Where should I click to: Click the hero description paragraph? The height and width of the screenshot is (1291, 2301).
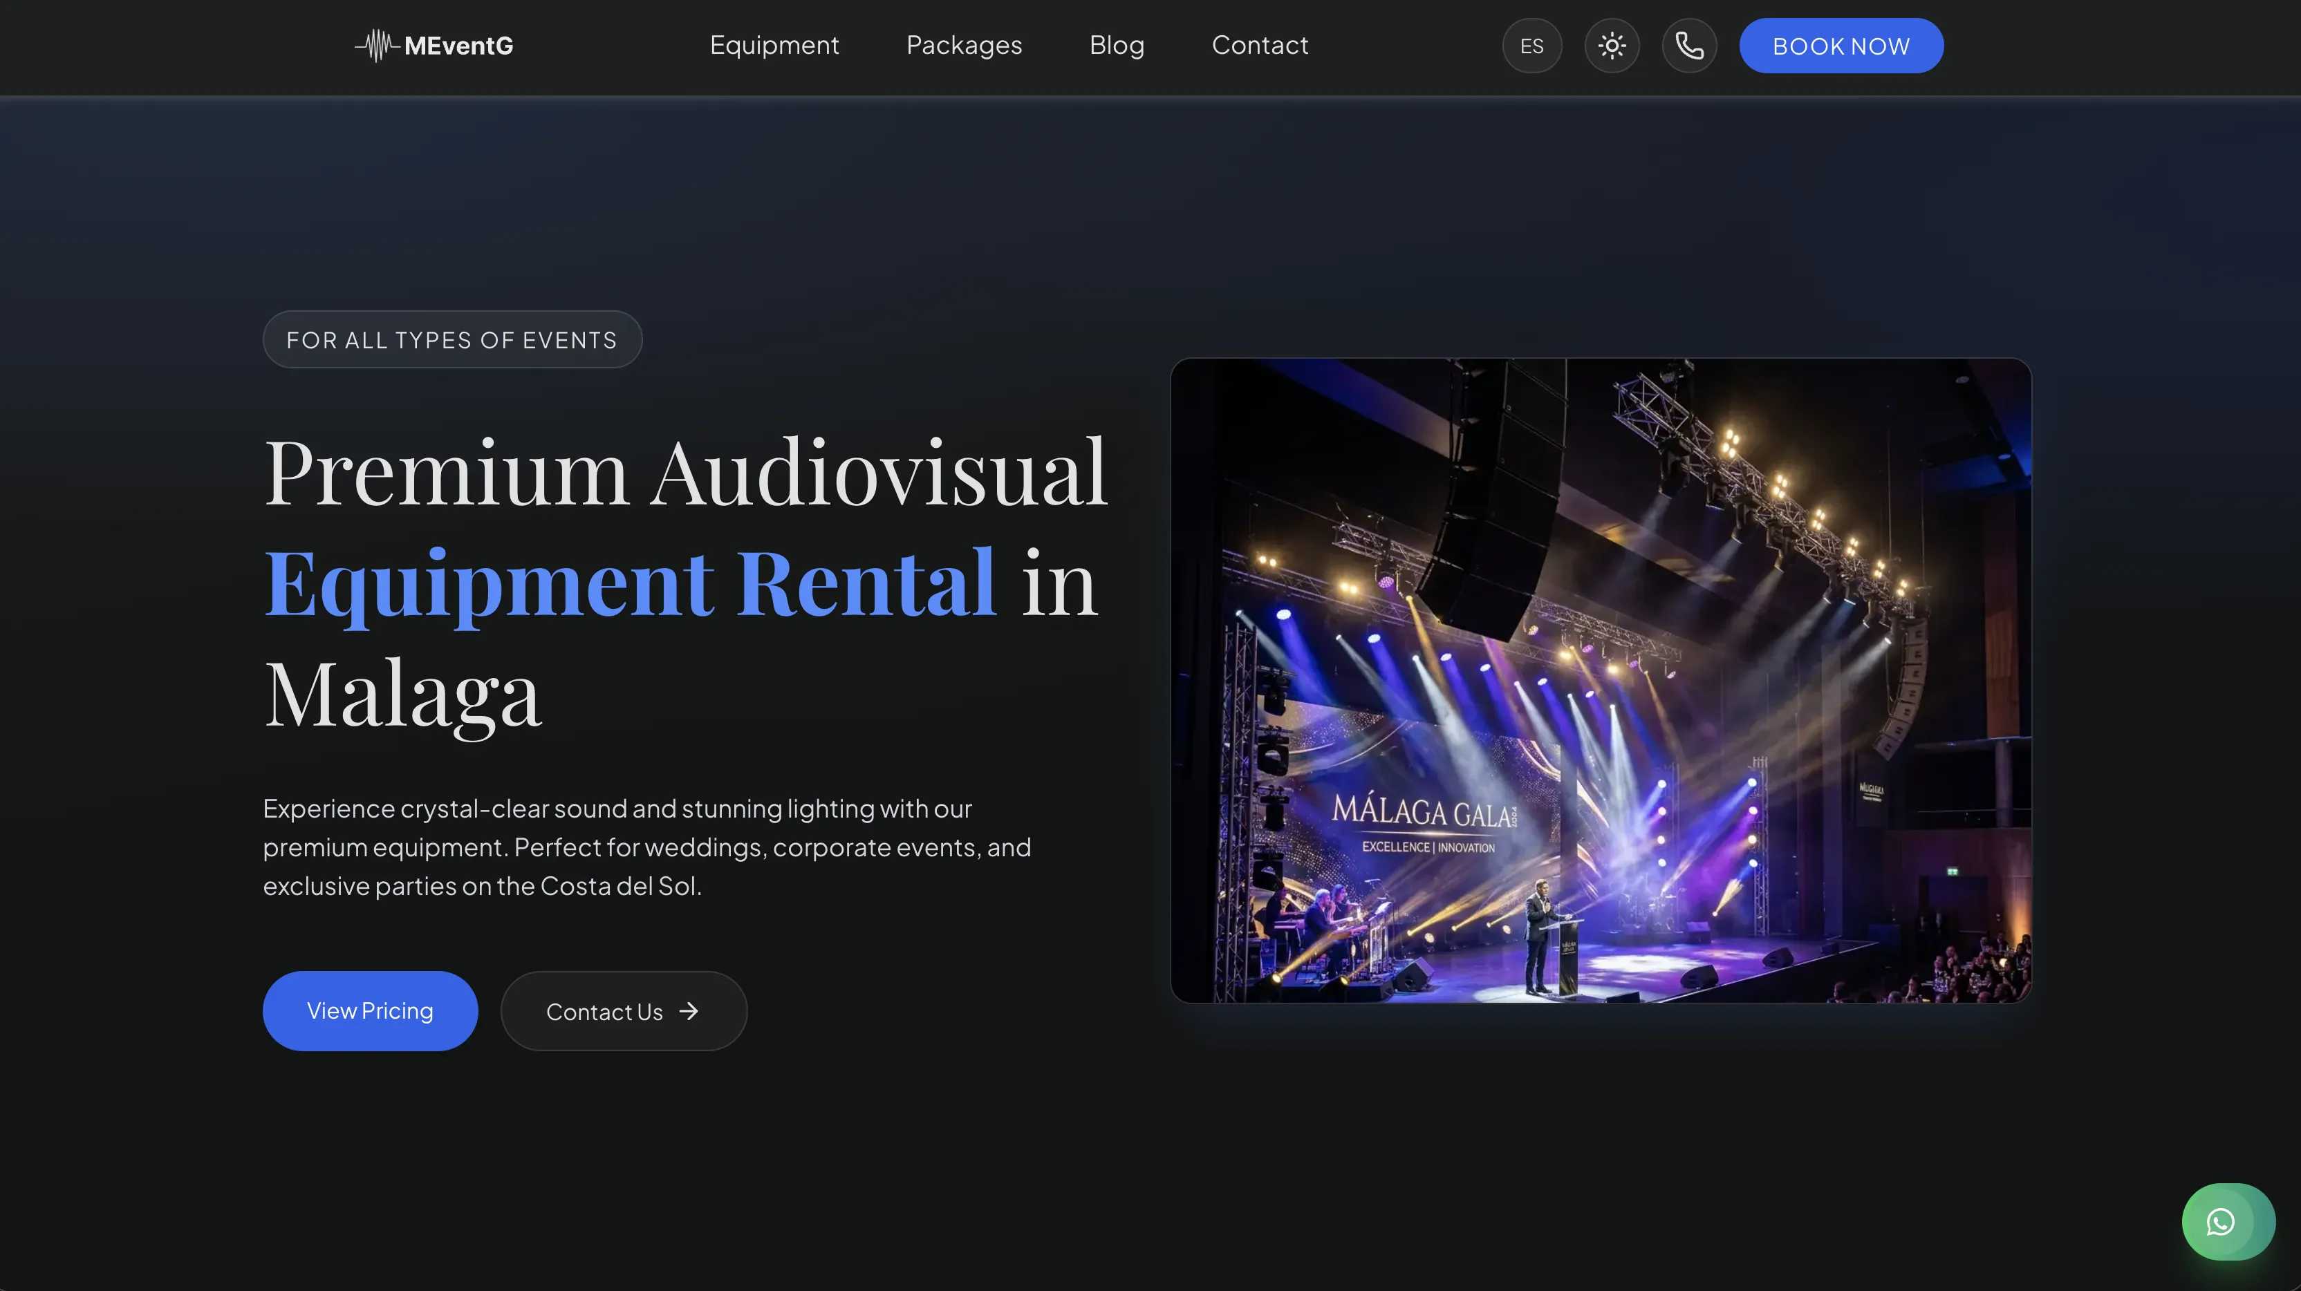646,847
